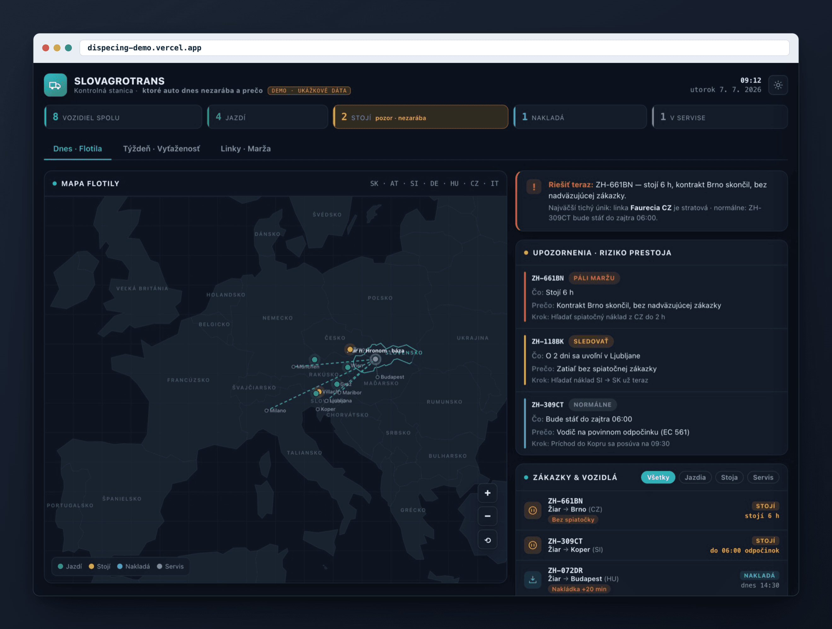The image size is (832, 629).
Task: Click the 1 V servise stat card
Action: (719, 117)
